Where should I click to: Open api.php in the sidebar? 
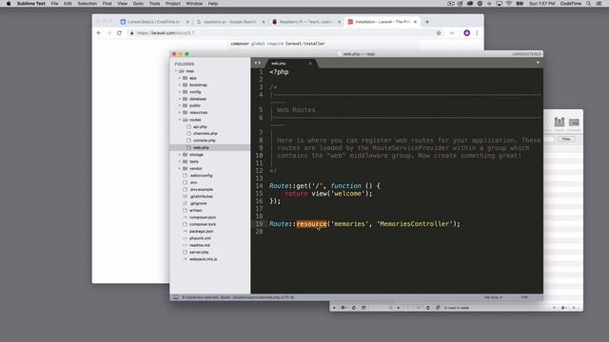click(x=200, y=126)
